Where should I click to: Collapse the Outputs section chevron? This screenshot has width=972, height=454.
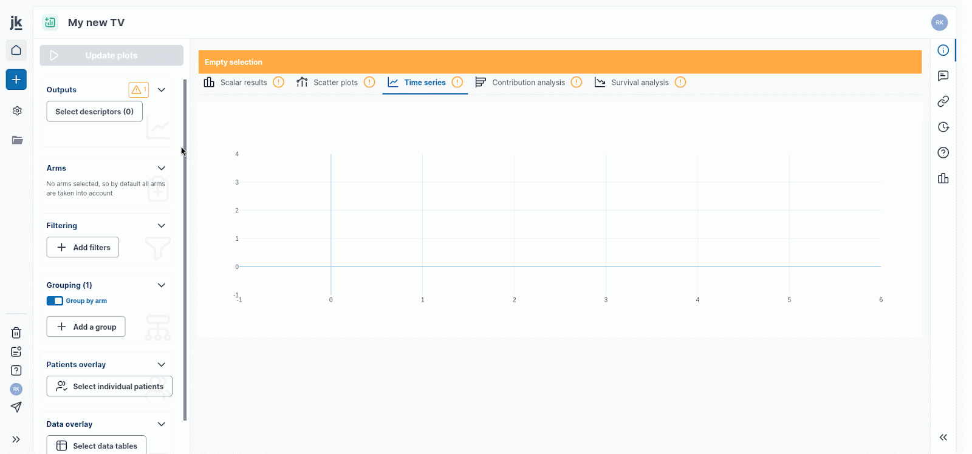[x=162, y=90]
